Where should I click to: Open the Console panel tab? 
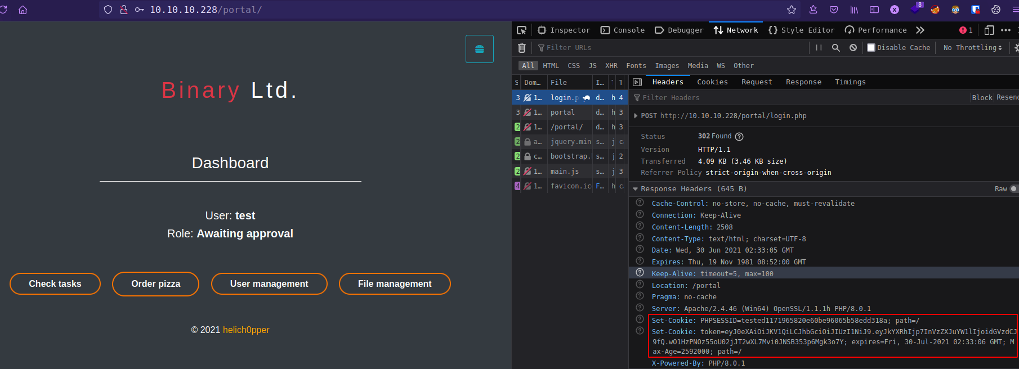pos(623,30)
